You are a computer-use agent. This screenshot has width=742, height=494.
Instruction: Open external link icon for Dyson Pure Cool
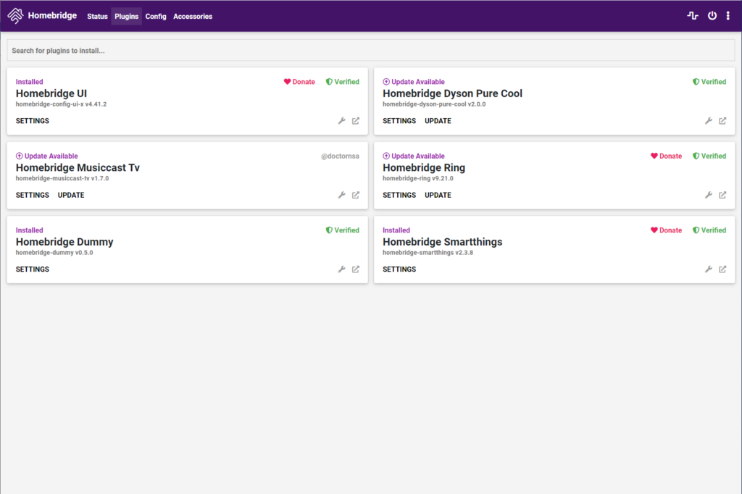click(x=722, y=121)
